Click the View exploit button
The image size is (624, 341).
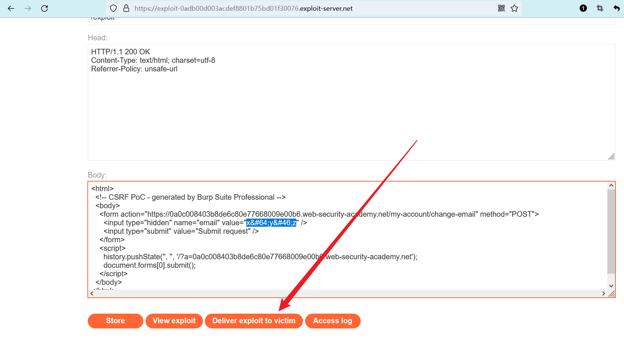coord(174,321)
